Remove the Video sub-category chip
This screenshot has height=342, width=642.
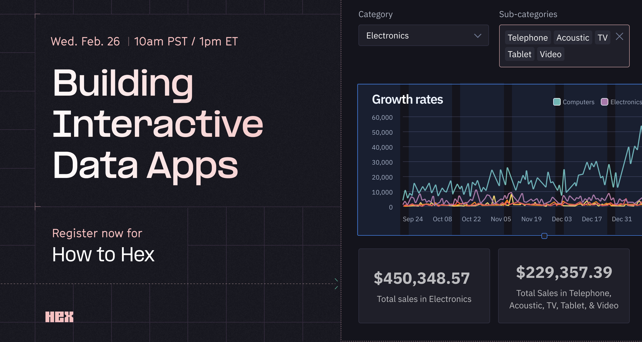(550, 54)
